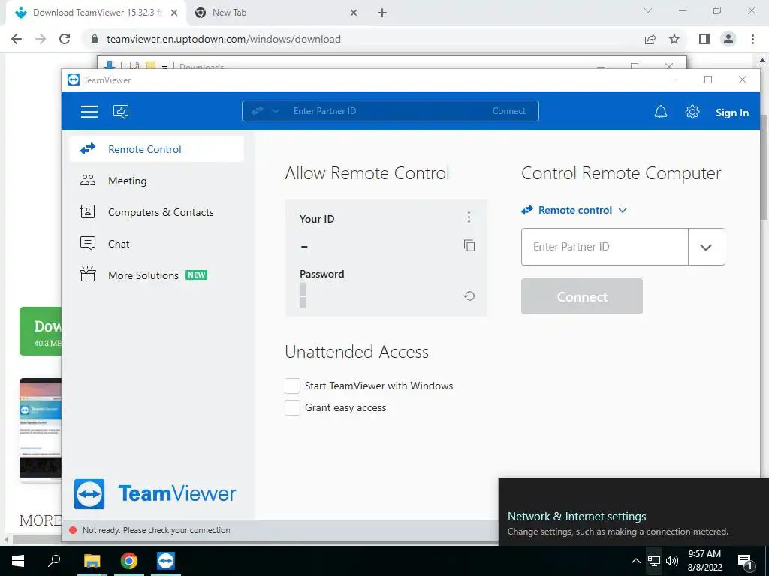Open Your ID three-dot options
The width and height of the screenshot is (769, 576).
[x=469, y=217]
